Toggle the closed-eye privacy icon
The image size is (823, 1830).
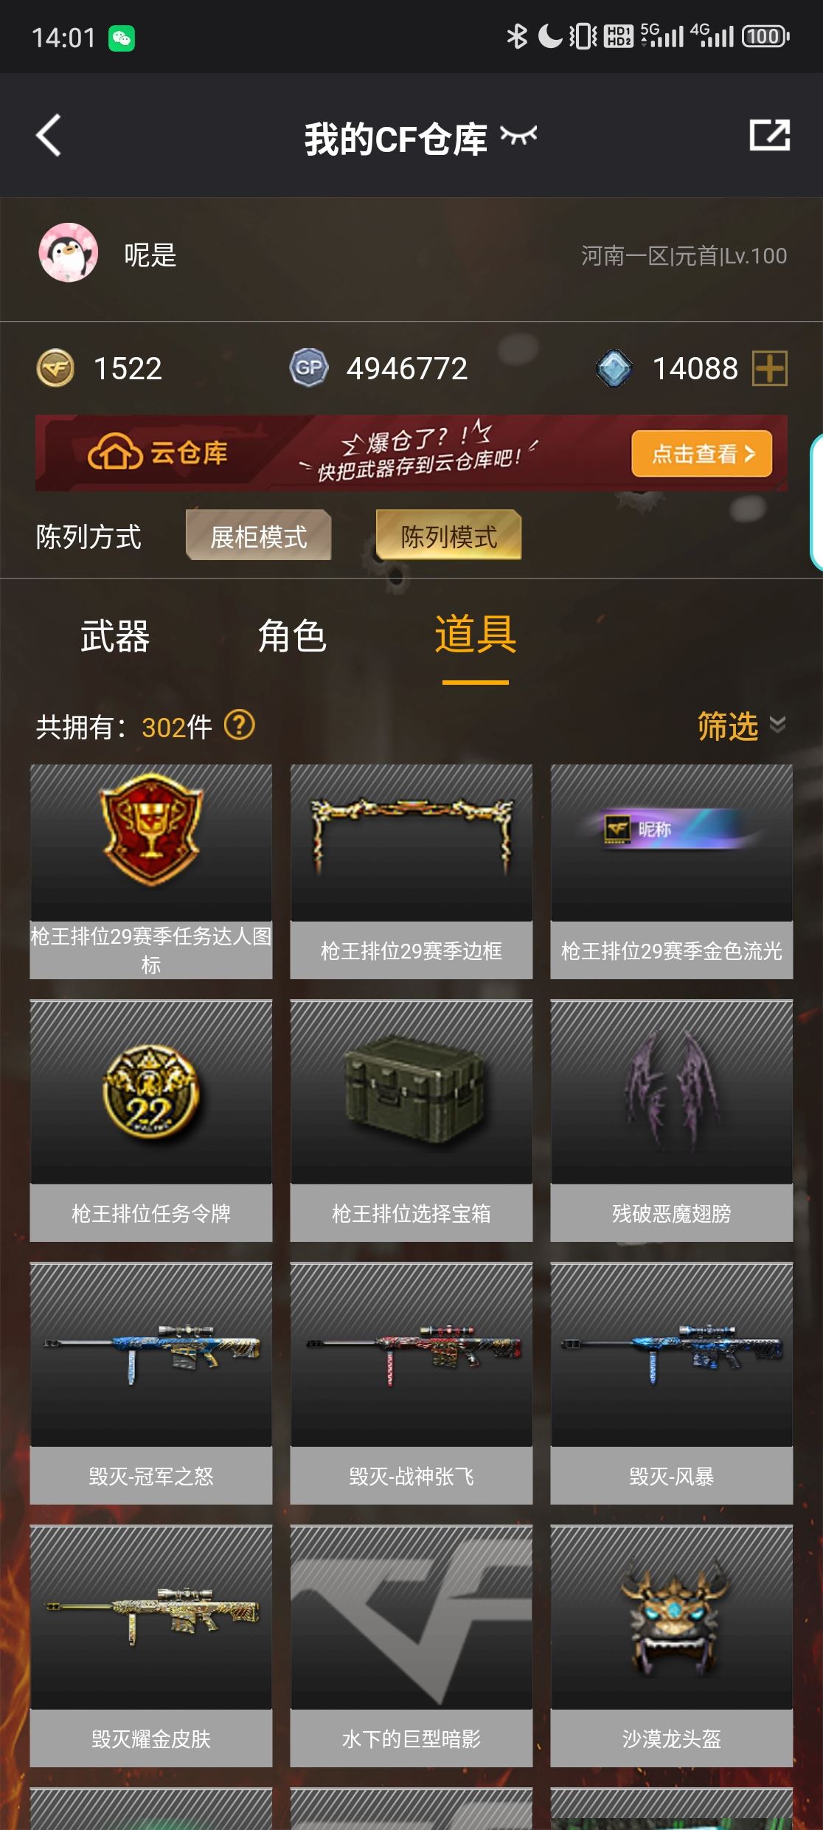point(518,136)
